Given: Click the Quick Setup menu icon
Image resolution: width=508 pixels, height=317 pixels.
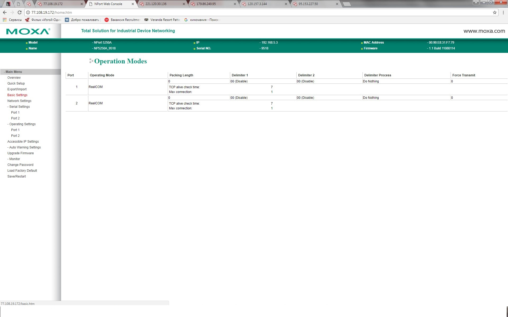Looking at the screenshot, I should coord(16,83).
